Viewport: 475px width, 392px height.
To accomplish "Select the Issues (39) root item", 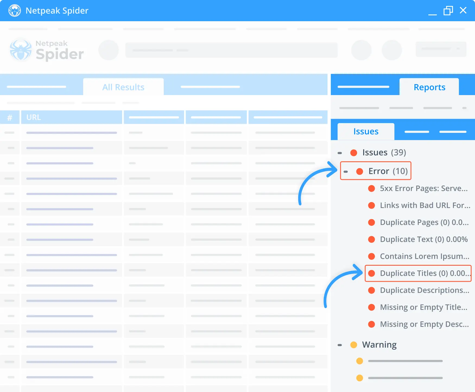I will (x=384, y=152).
